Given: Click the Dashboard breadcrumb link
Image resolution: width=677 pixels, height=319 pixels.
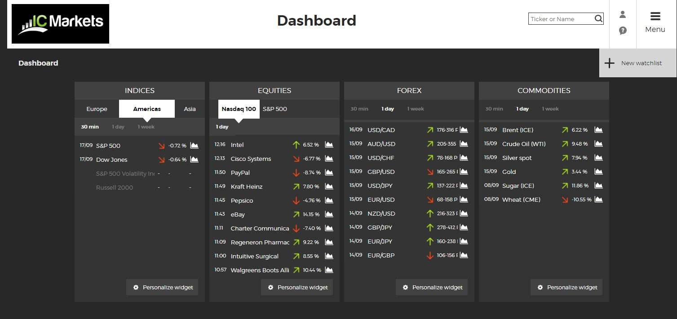Looking at the screenshot, I should point(38,63).
